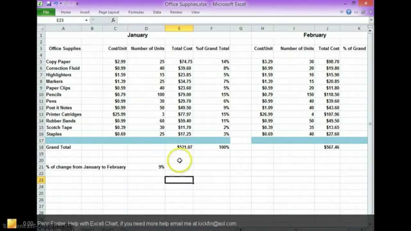The image size is (411, 231).
Task: Select the 150 February pencils units cell
Action: 294,95
